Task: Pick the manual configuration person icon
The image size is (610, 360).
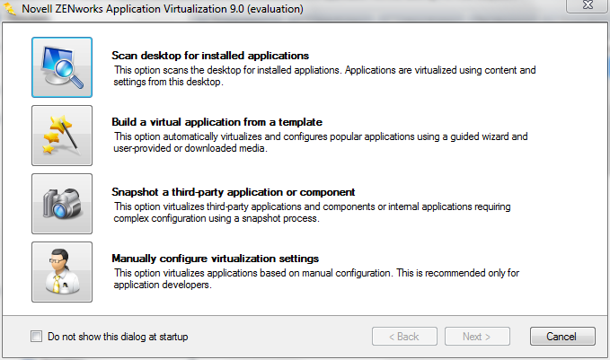Action: click(x=62, y=272)
